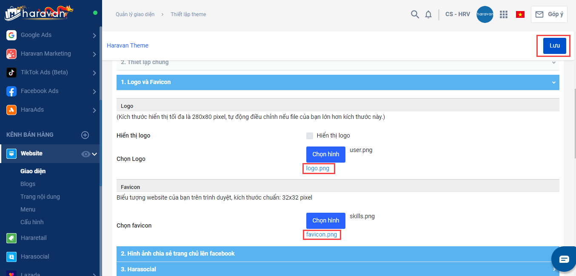Click the Vietnam flag language icon

pyautogui.click(x=520, y=14)
